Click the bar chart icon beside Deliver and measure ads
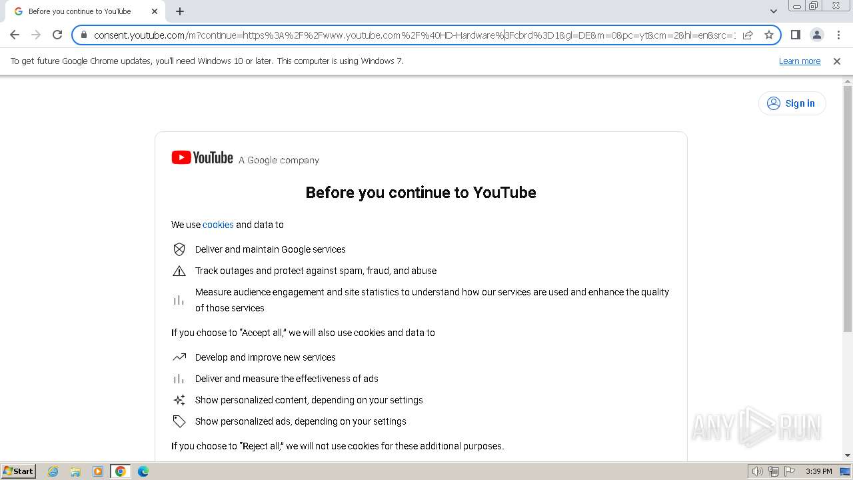 [179, 379]
